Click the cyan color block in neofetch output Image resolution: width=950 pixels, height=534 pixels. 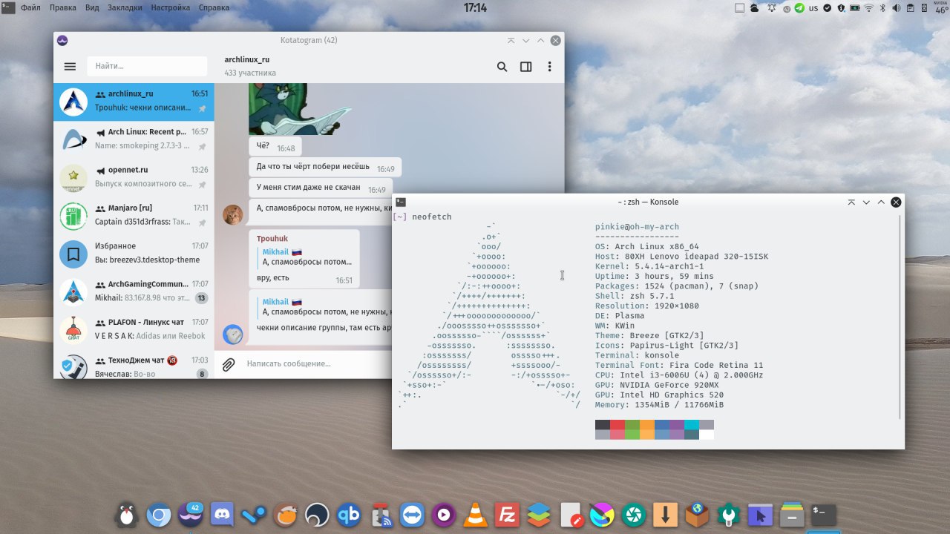click(x=692, y=425)
